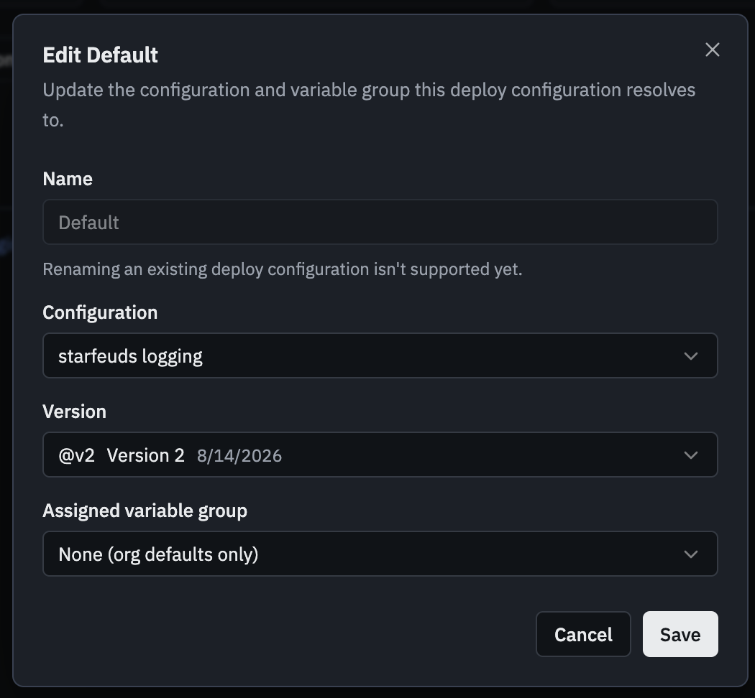The height and width of the screenshot is (698, 755).
Task: Click the Name field label
Action: tap(68, 179)
